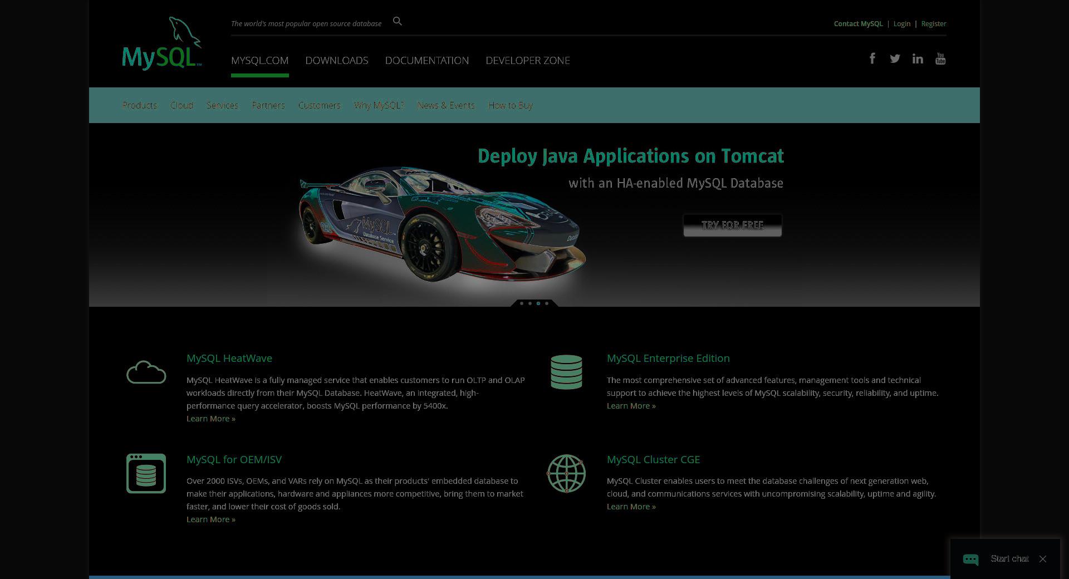This screenshot has height=579, width=1069.
Task: Click the Enterprise Edition database icon
Action: (566, 372)
